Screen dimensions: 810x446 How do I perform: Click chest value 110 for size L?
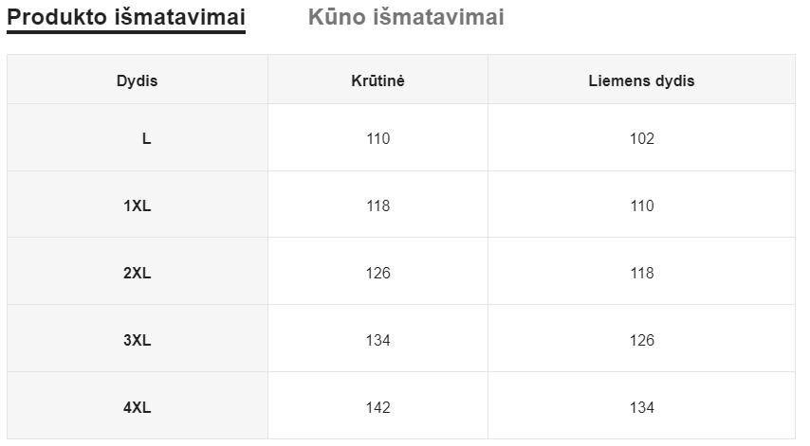point(377,138)
